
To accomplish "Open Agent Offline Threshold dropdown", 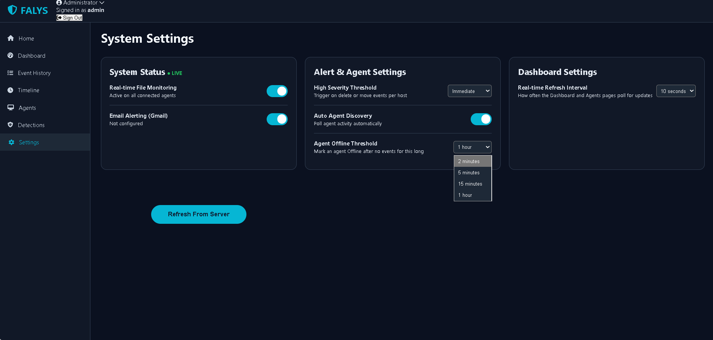I will [473, 147].
